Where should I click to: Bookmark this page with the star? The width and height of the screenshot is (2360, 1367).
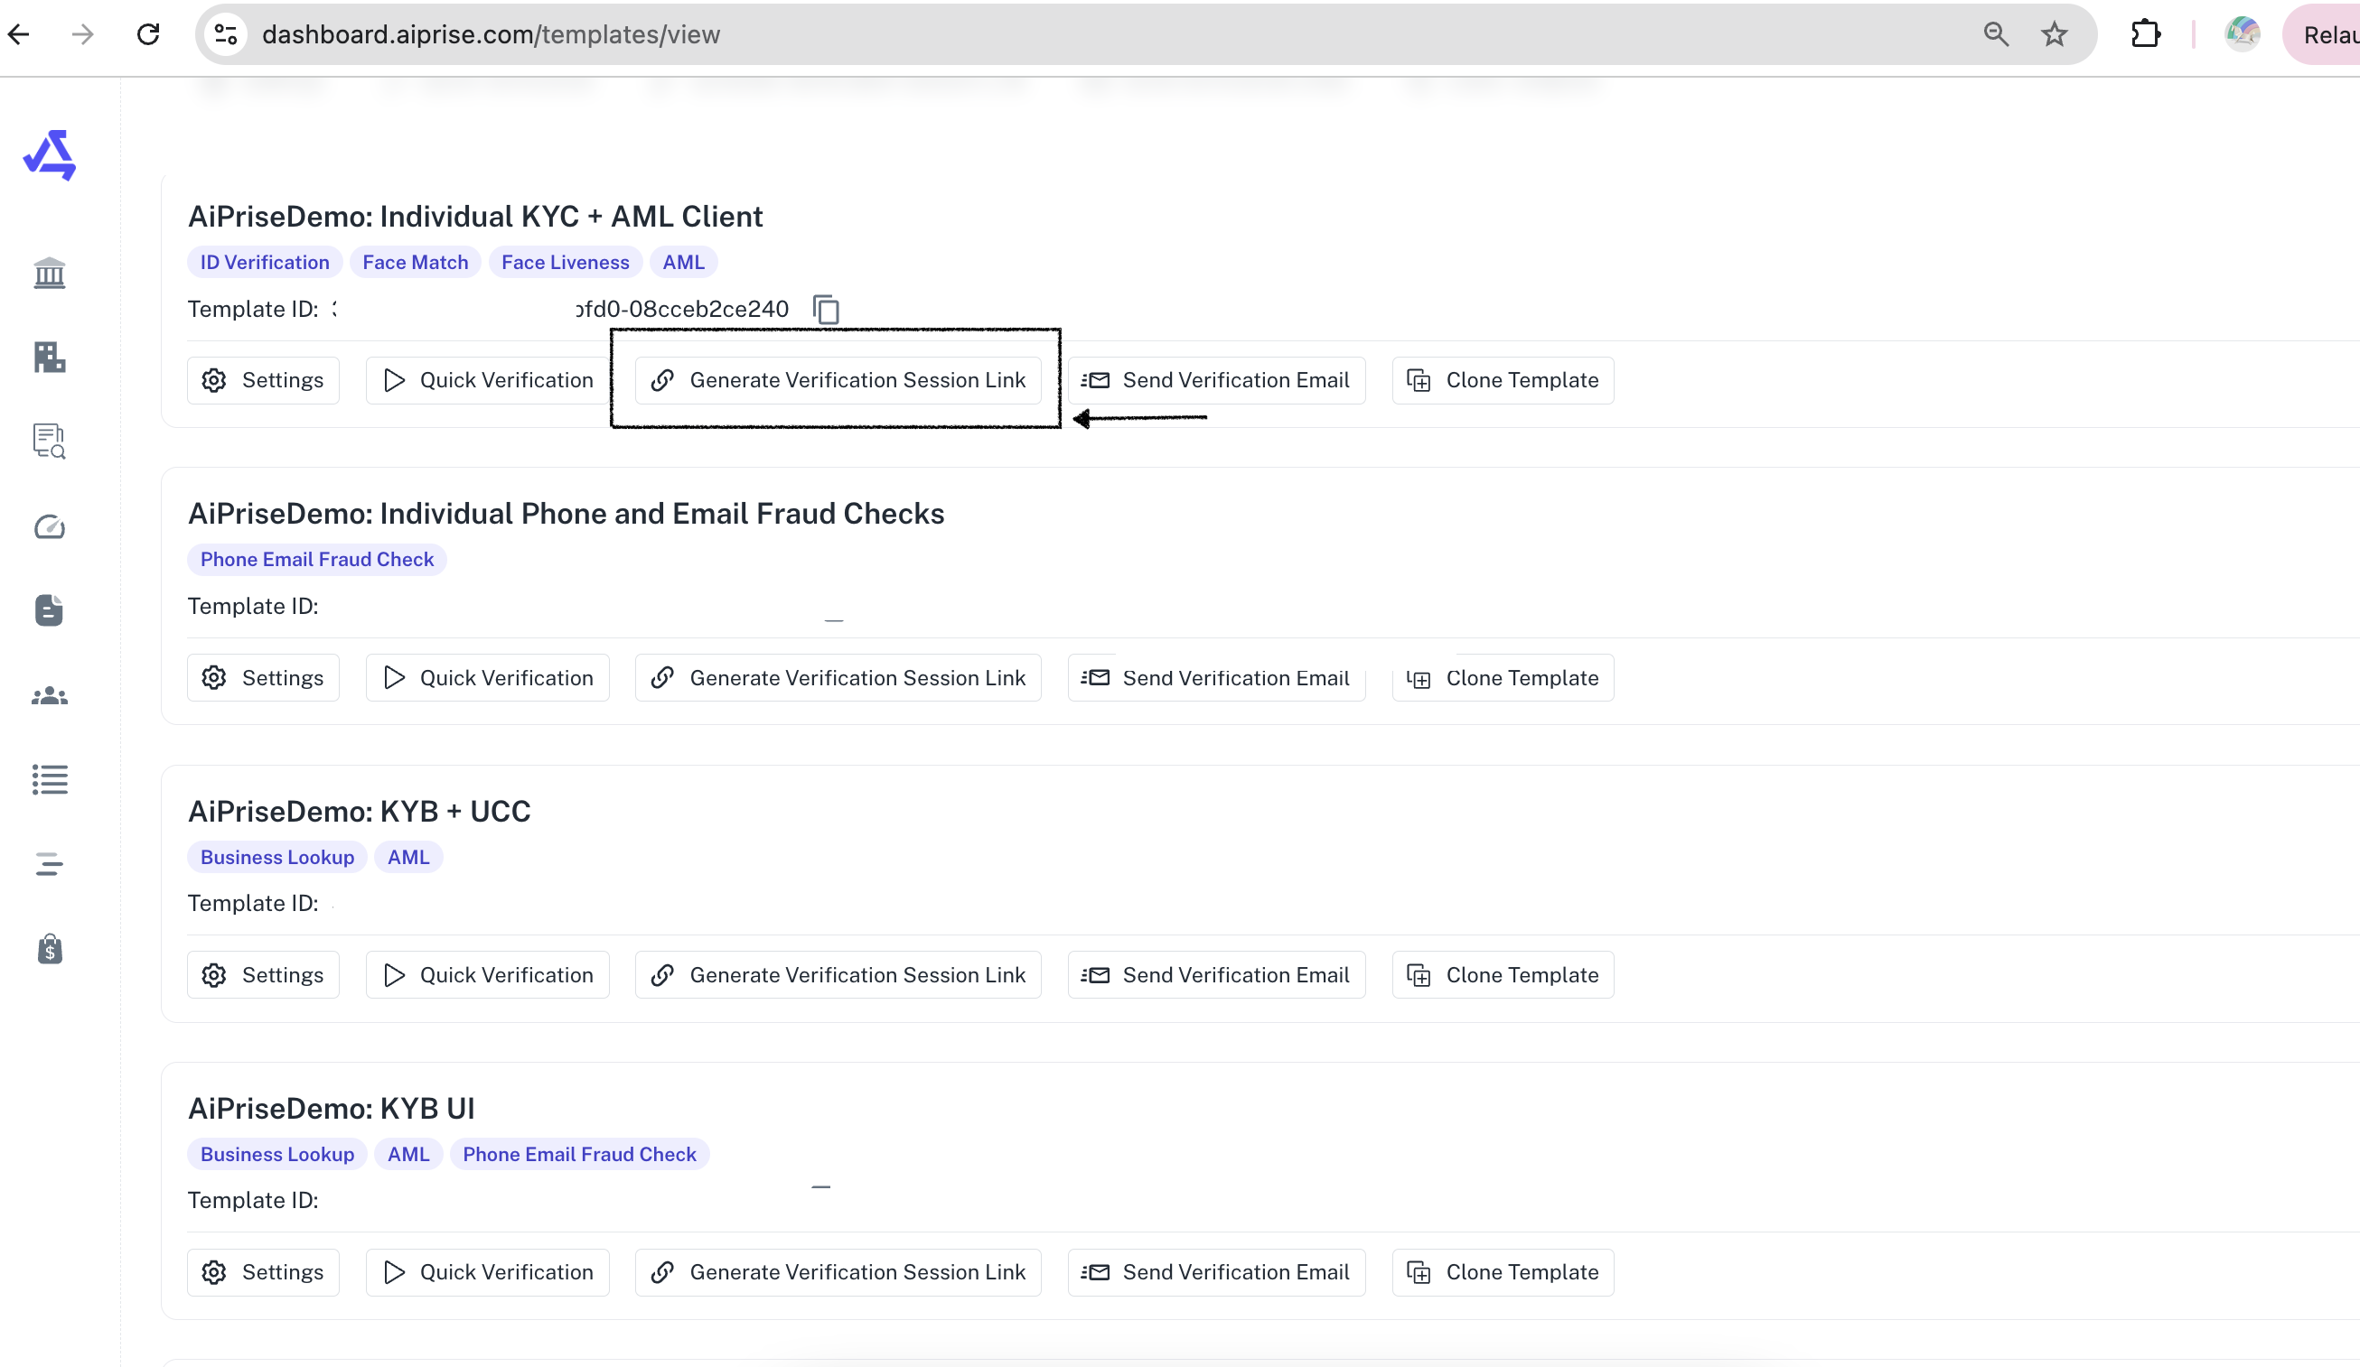pos(2054,34)
